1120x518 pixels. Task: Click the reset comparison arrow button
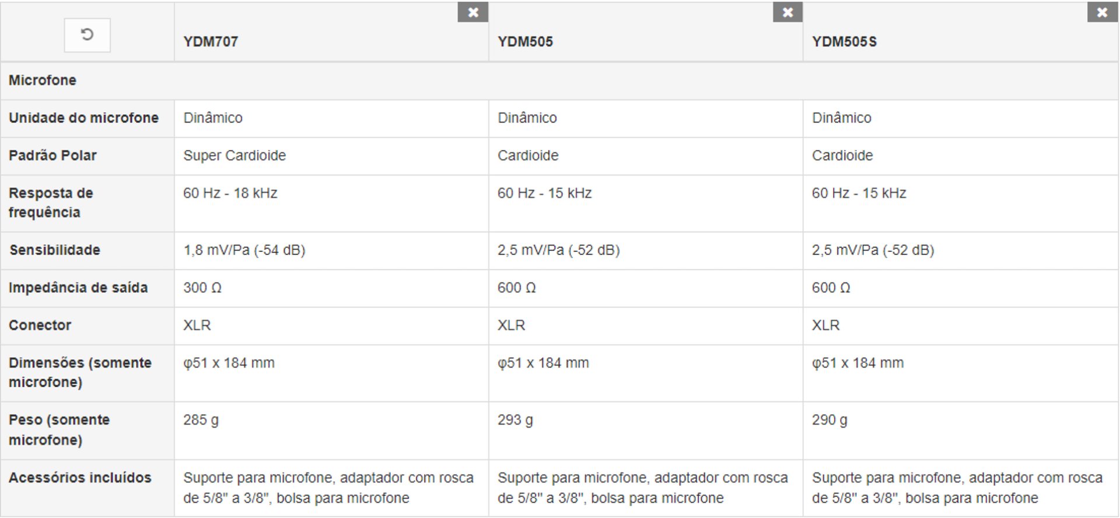[87, 35]
